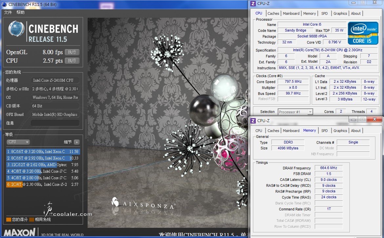Click the OS field Windows 7 64 Bit
Screen dimensions: 384x238
[x=55, y=97]
